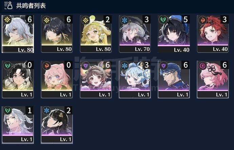Click the Havoc icon on pink-haired flower-pin card
The height and width of the screenshot is (150, 234).
(x=202, y=65)
